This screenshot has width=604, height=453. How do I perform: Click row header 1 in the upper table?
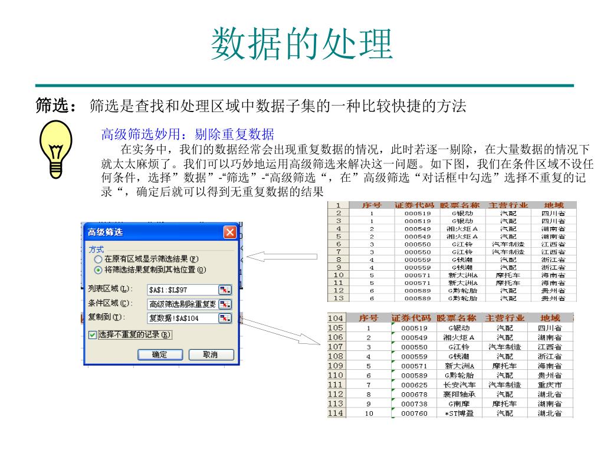coord(338,205)
